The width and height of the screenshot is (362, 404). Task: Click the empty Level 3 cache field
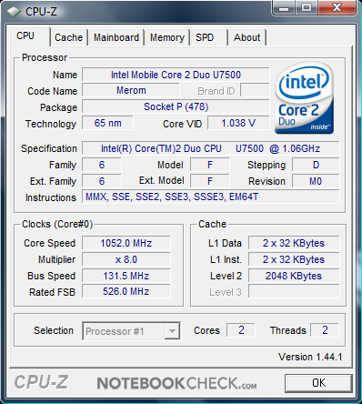click(x=294, y=291)
